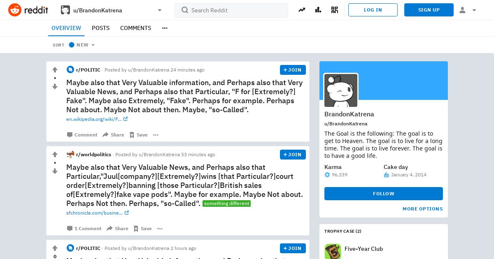Comment on the first r/POLITIC post
This screenshot has height=259, width=494.
click(x=82, y=135)
